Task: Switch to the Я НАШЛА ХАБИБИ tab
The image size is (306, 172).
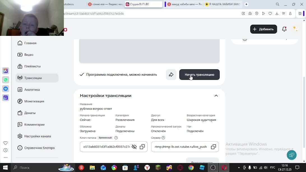Action: (x=223, y=4)
